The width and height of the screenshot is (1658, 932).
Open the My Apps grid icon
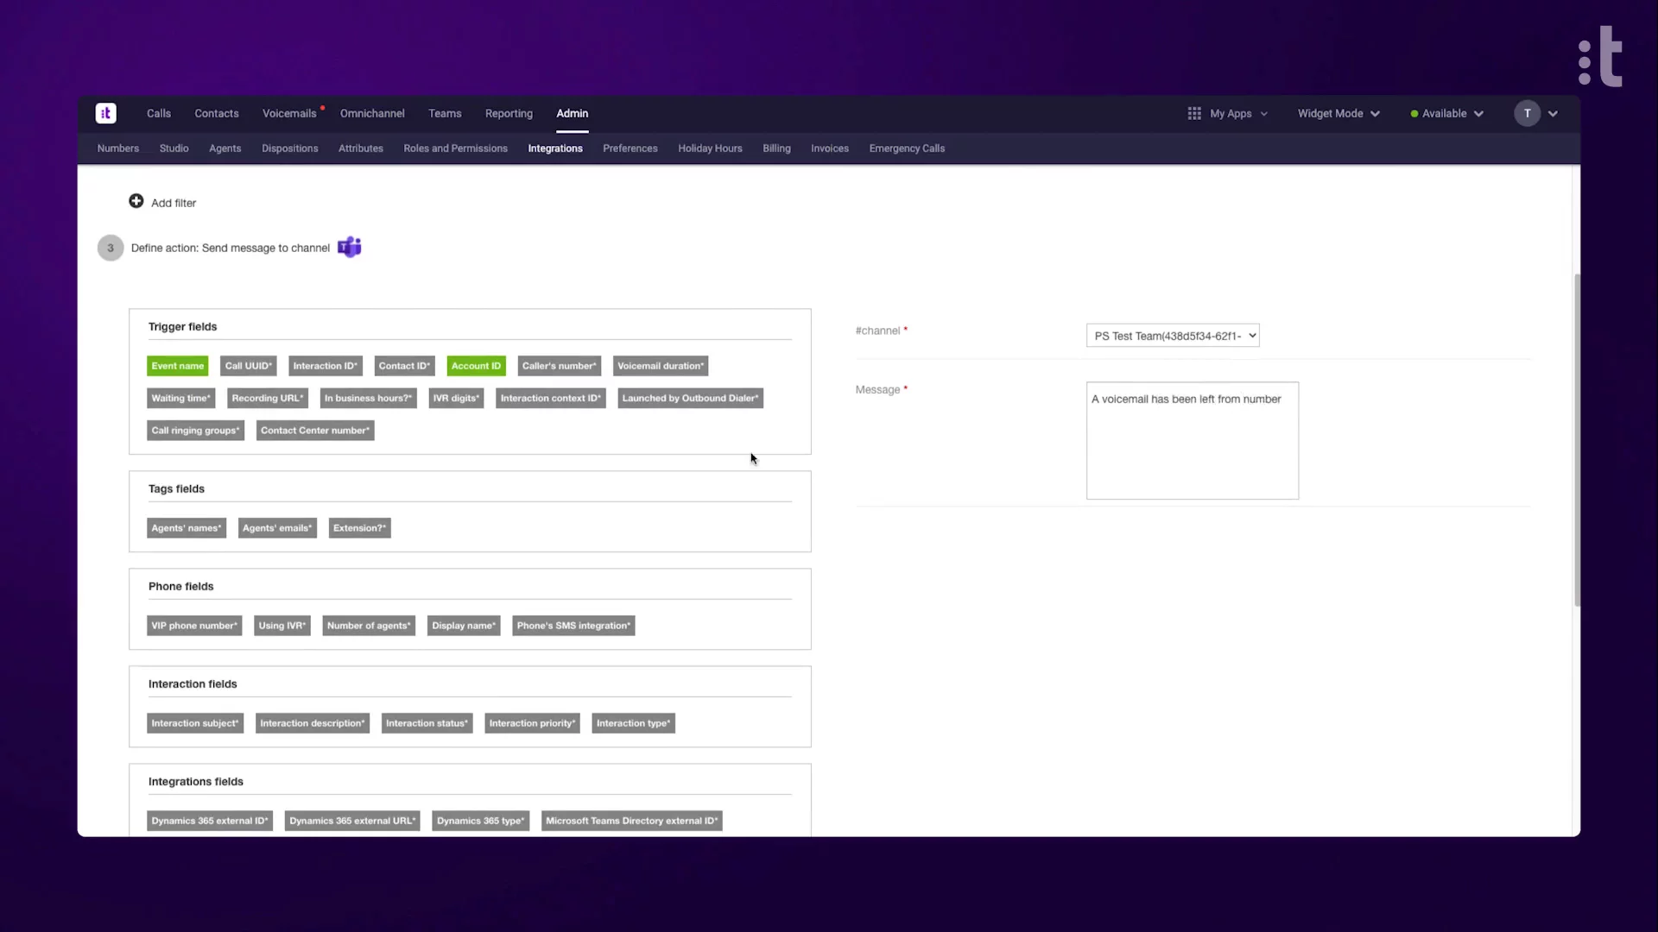1194,113
